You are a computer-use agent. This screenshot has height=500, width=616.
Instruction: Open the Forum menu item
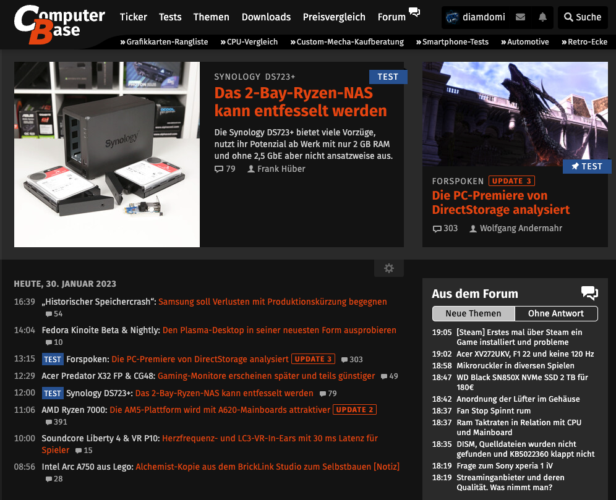coord(391,17)
